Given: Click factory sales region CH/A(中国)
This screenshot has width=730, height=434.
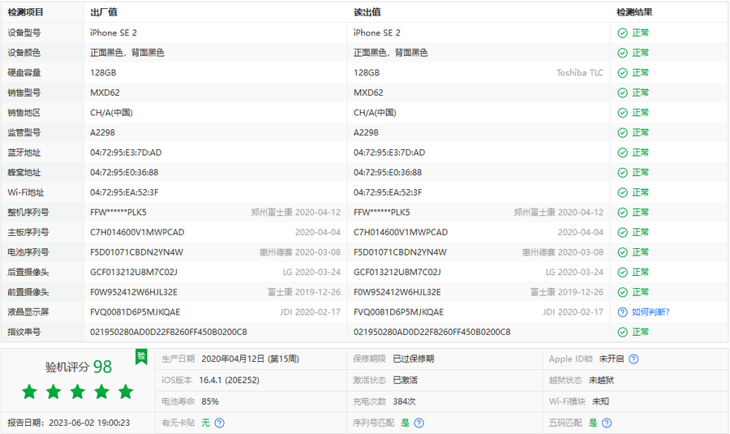Looking at the screenshot, I should 111,113.
